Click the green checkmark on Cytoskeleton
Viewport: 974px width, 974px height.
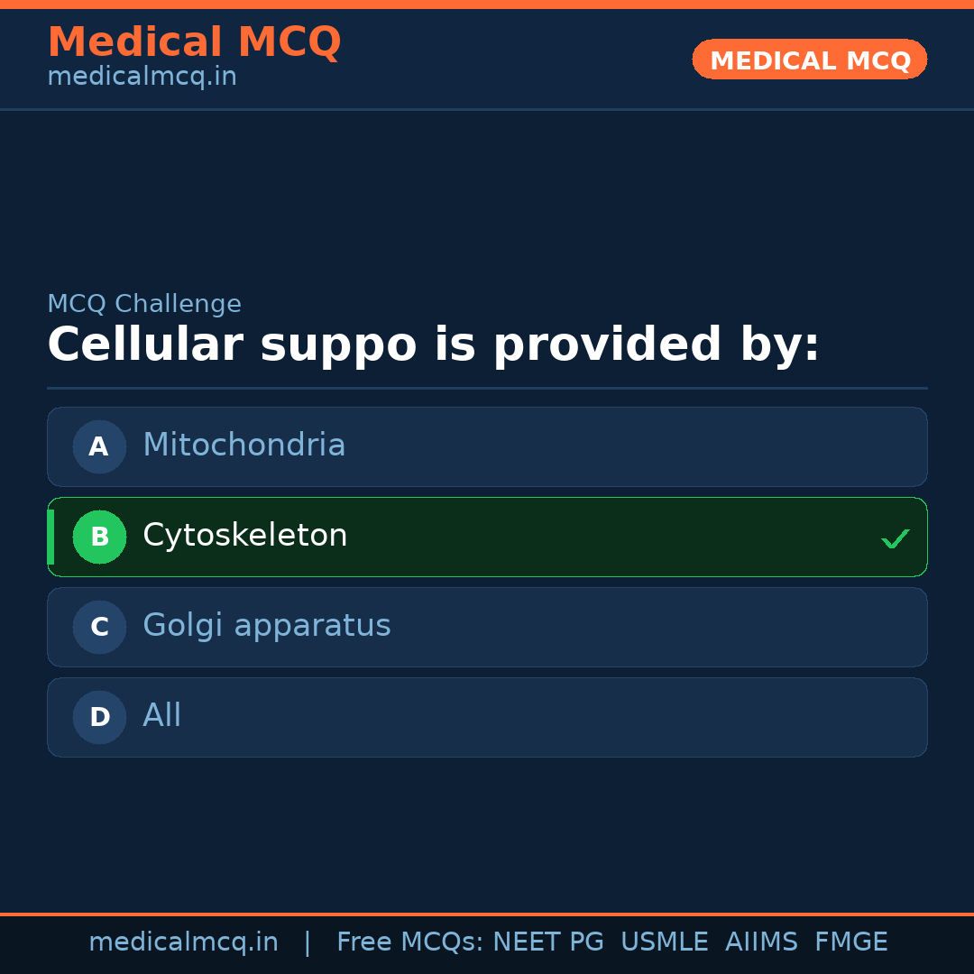tap(896, 538)
